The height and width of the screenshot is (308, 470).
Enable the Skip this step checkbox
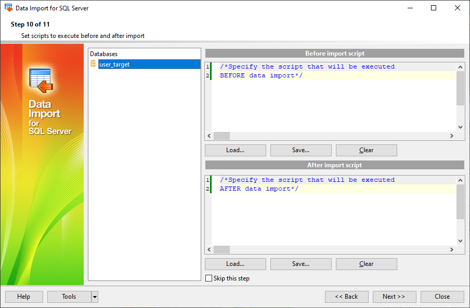(209, 278)
